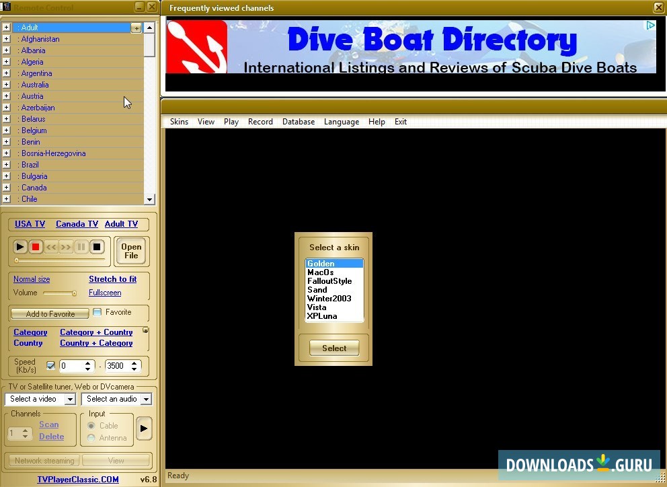Open the Adult TV link
Image resolution: width=667 pixels, height=487 pixels.
[121, 224]
